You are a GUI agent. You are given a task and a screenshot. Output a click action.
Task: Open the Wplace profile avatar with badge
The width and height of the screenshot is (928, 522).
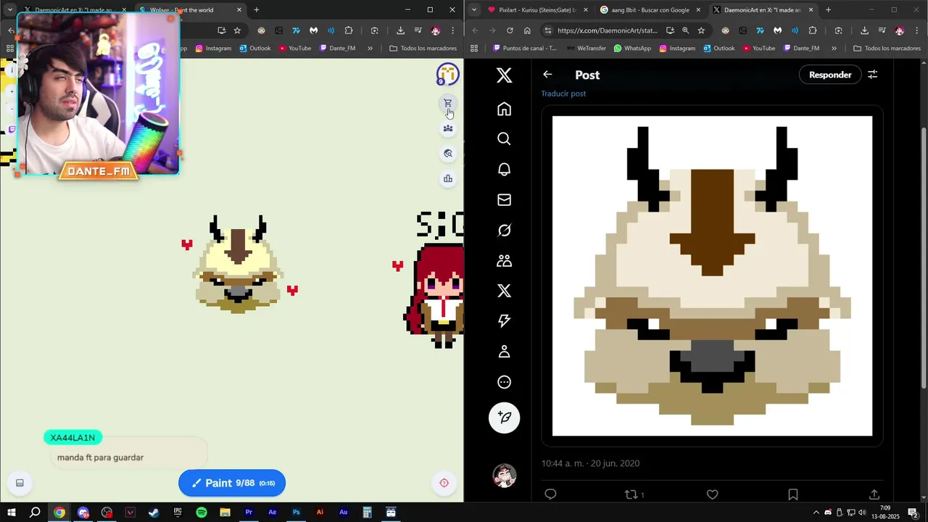click(447, 74)
